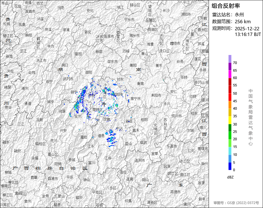Click the 连州市 map label
This screenshot has width=263, height=208.
click(x=140, y=161)
